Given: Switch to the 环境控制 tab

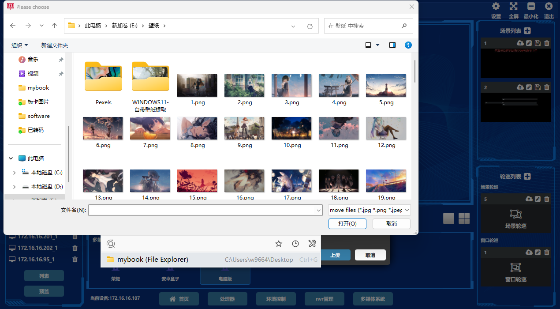Looking at the screenshot, I should (x=276, y=299).
